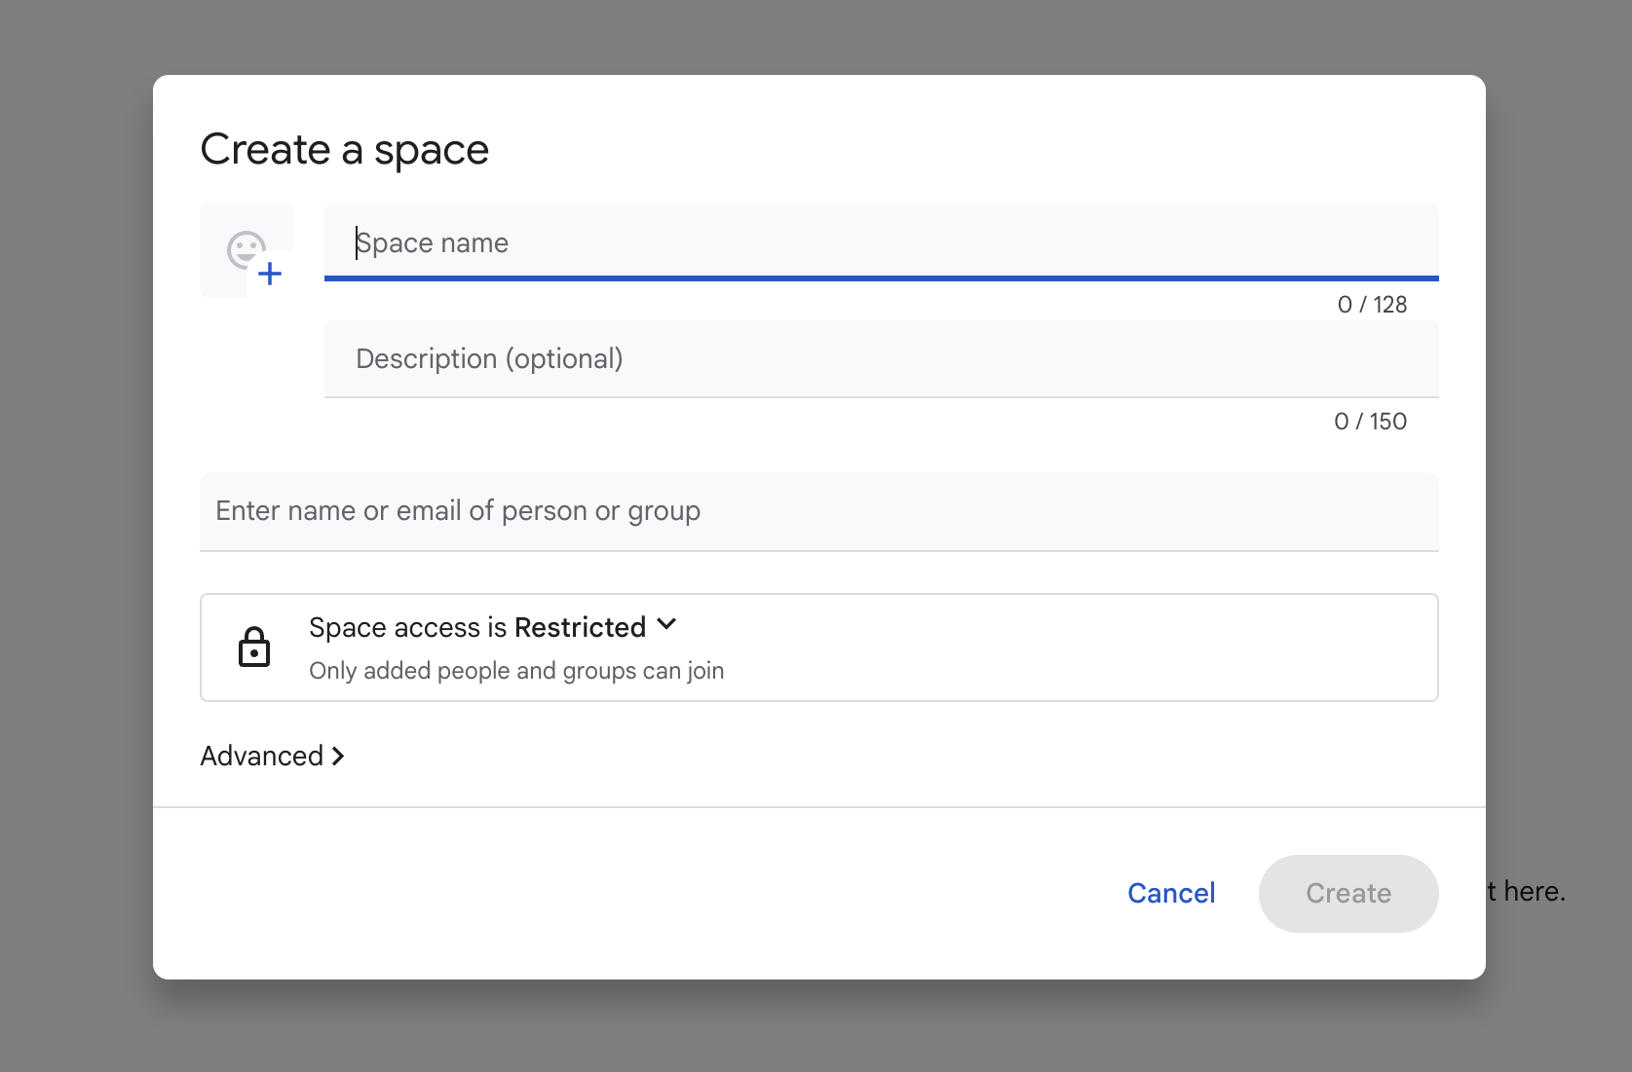Image resolution: width=1632 pixels, height=1072 pixels.
Task: Click the plus sign on the avatar picker
Action: click(270, 274)
